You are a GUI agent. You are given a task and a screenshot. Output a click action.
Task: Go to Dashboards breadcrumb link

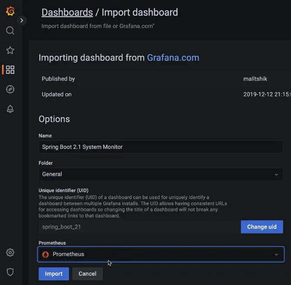(x=67, y=12)
